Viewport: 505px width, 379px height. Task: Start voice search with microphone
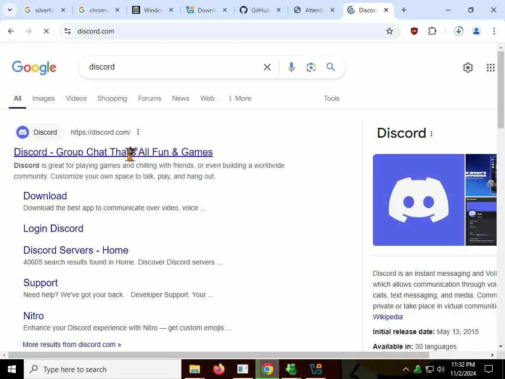click(x=291, y=67)
